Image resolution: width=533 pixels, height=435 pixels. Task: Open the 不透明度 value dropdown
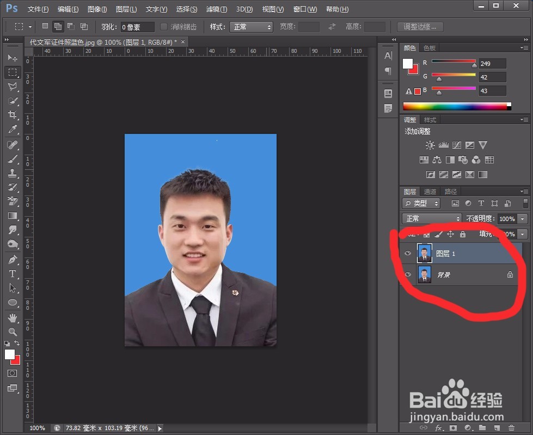(x=521, y=218)
